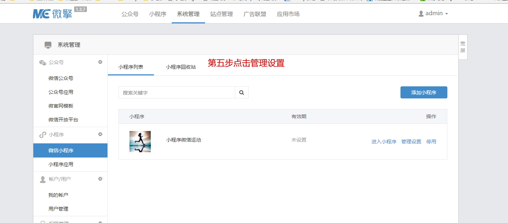508x223 pixels.
Task: Click 进入小程序 link in the table row
Action: (x=384, y=142)
